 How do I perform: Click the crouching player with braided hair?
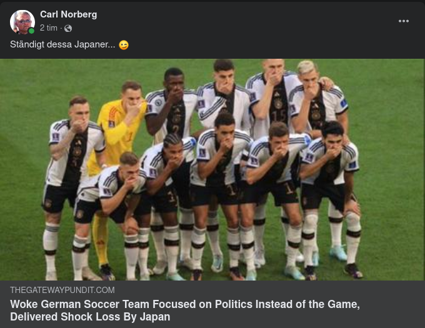coord(169,168)
